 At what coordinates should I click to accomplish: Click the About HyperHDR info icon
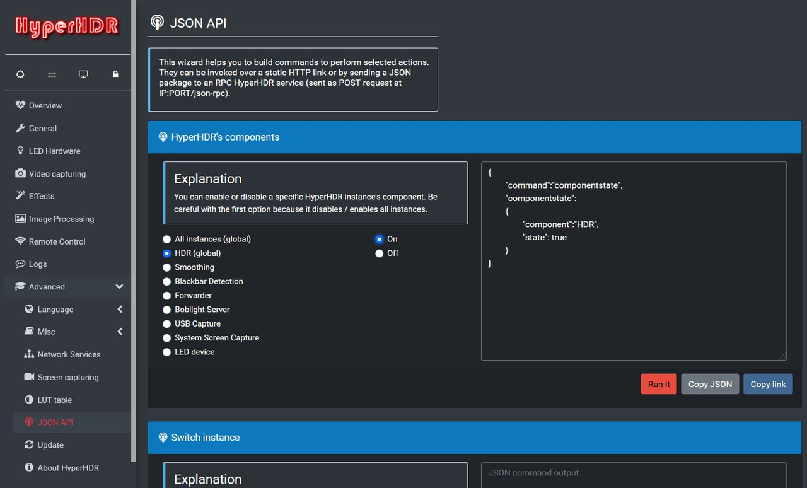29,467
